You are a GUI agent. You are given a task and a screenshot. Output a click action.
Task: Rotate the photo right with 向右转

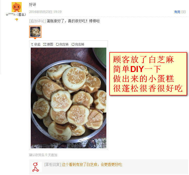coord(78,45)
